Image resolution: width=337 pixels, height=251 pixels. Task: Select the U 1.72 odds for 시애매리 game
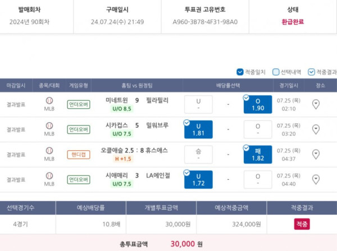[198, 179]
